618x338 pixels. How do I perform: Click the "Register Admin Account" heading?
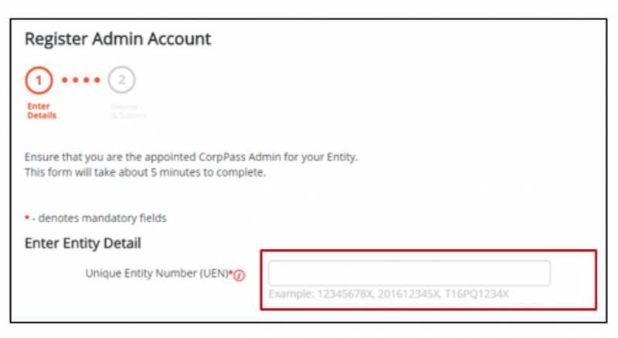(x=117, y=39)
